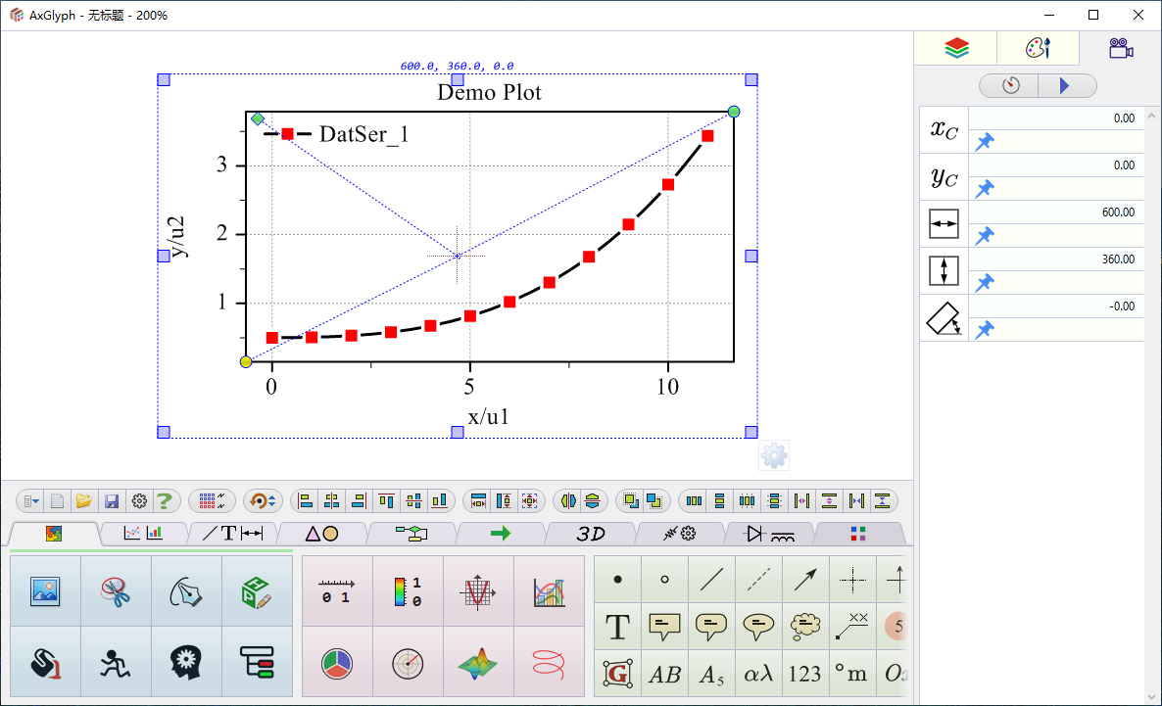Click the color bar scale icon
This screenshot has width=1162, height=706.
[408, 591]
